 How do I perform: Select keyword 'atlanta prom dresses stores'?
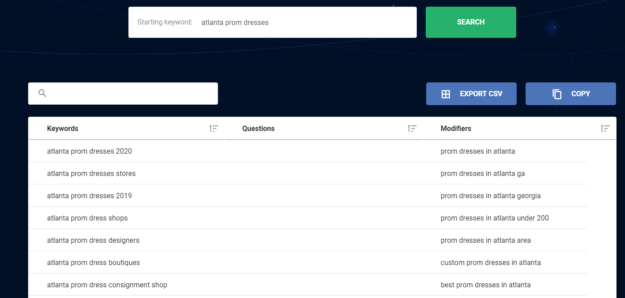(91, 173)
